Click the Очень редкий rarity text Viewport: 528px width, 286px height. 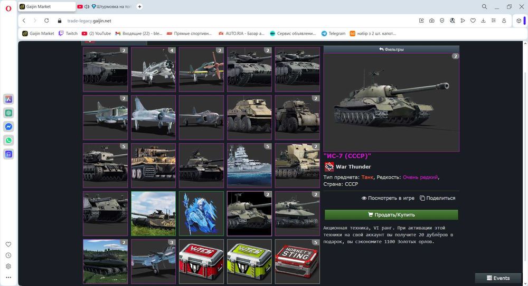[420, 177]
